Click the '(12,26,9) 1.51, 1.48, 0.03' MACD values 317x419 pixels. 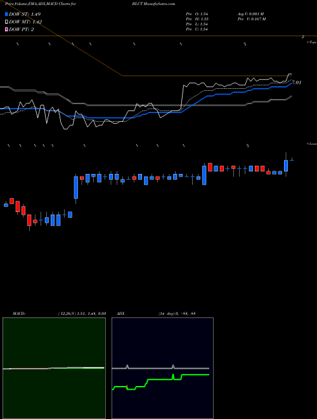82,313
